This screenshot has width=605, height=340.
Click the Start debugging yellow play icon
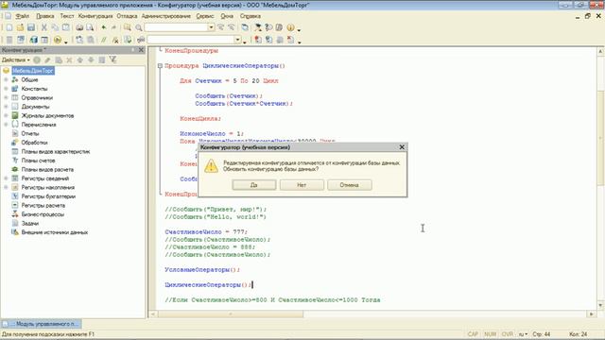click(58, 40)
